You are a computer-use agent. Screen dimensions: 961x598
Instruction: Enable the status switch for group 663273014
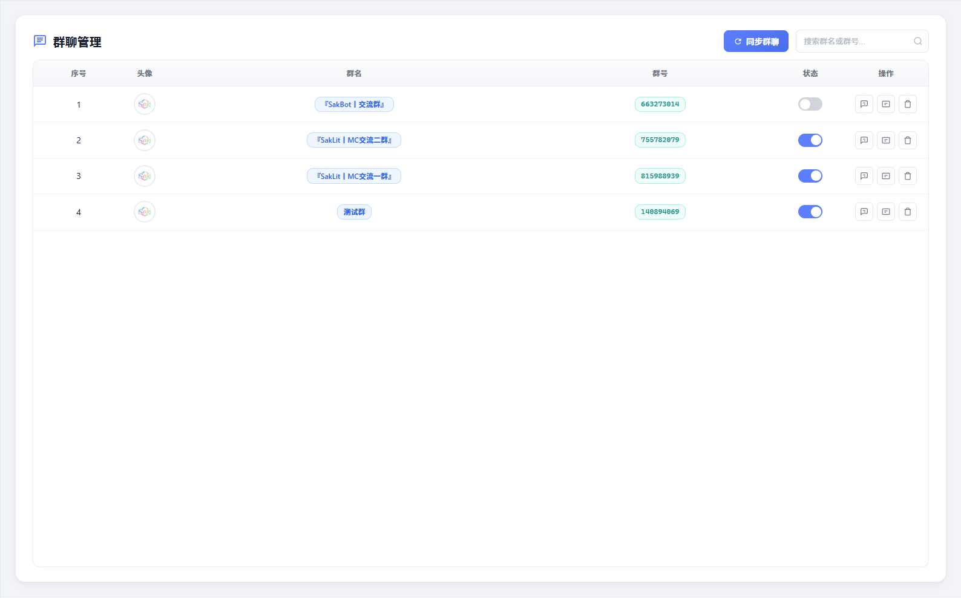pyautogui.click(x=810, y=104)
